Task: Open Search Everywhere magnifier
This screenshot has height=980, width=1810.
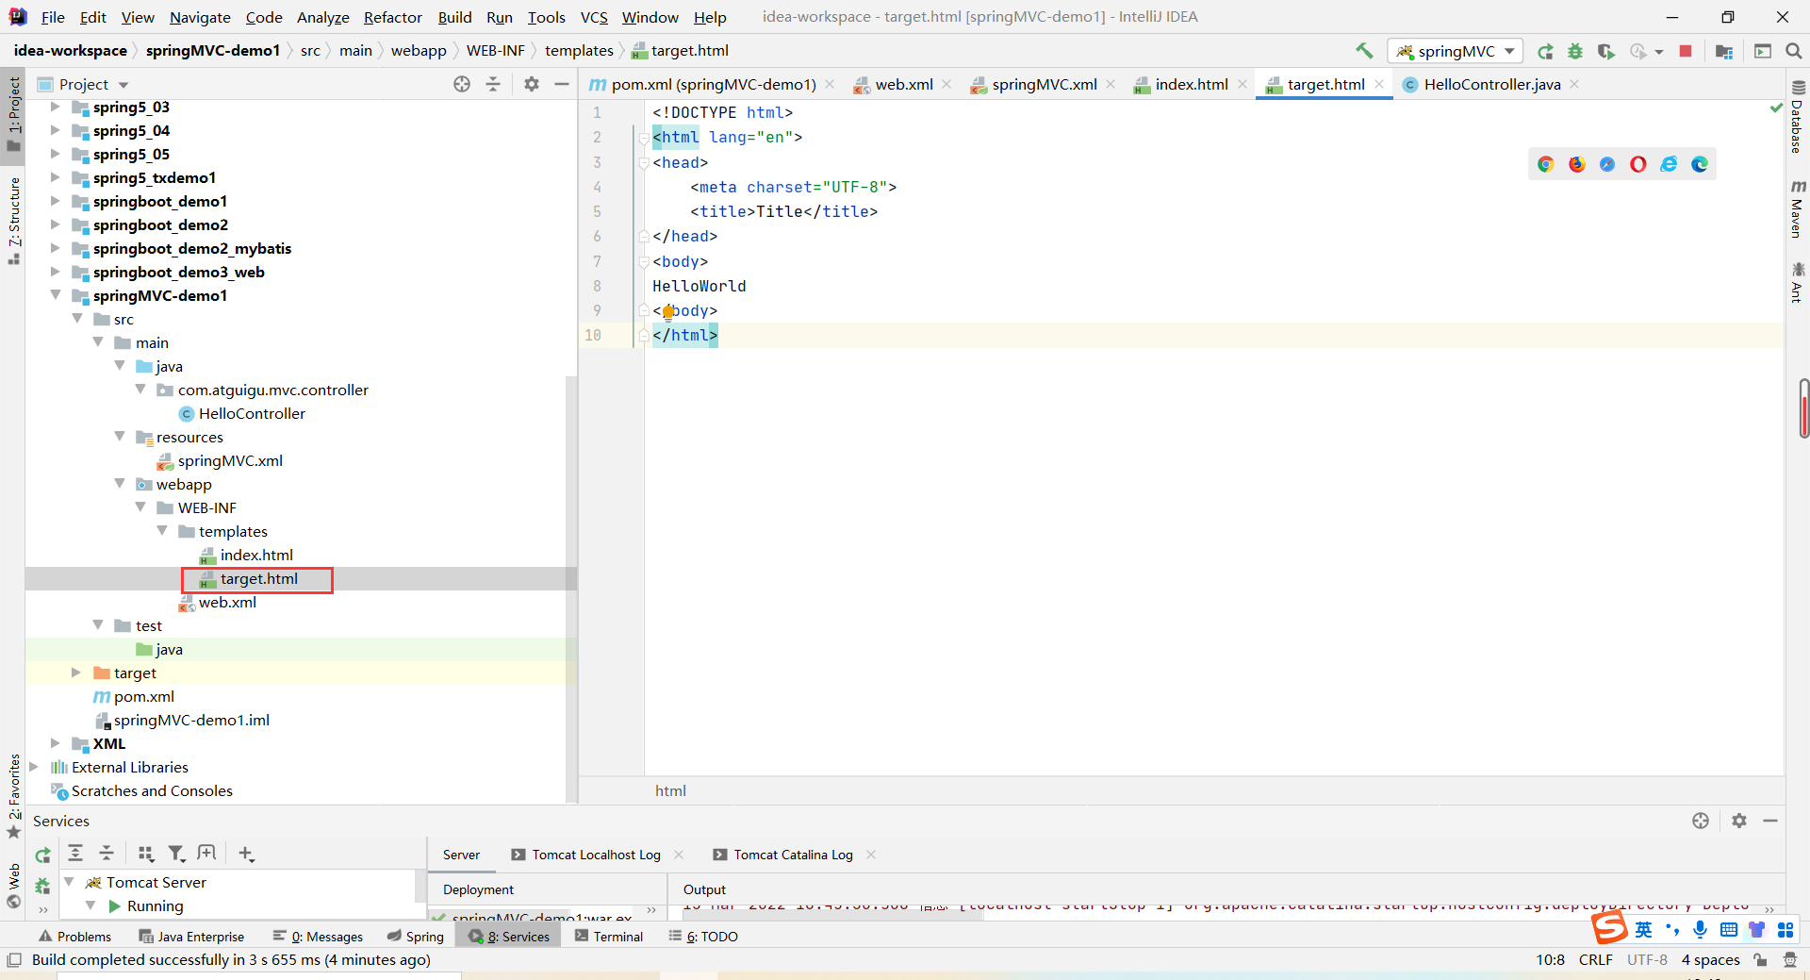Action: 1793,51
